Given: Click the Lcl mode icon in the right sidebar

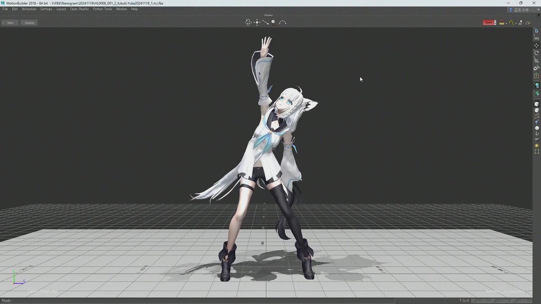Looking at the screenshot, I should (536, 38).
